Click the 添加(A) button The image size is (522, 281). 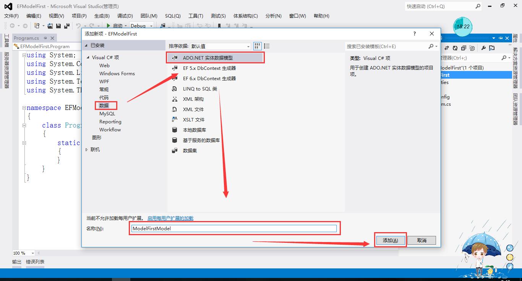tap(390, 240)
